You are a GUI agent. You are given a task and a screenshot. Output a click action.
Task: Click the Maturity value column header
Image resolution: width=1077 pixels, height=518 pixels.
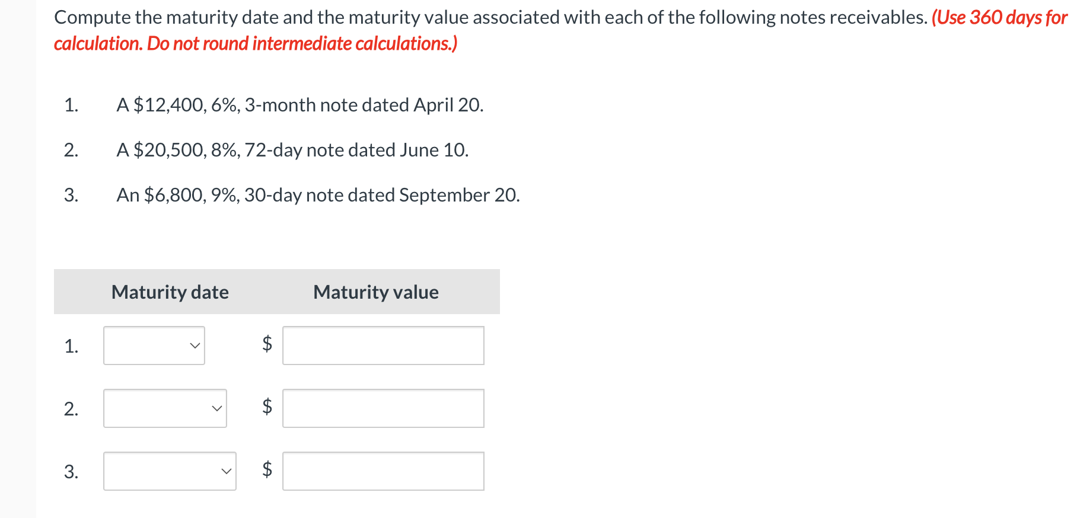coord(375,292)
